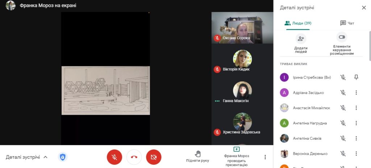Open more options for Адріана Засідько
Screen dimensions: 371x168
click(356, 93)
